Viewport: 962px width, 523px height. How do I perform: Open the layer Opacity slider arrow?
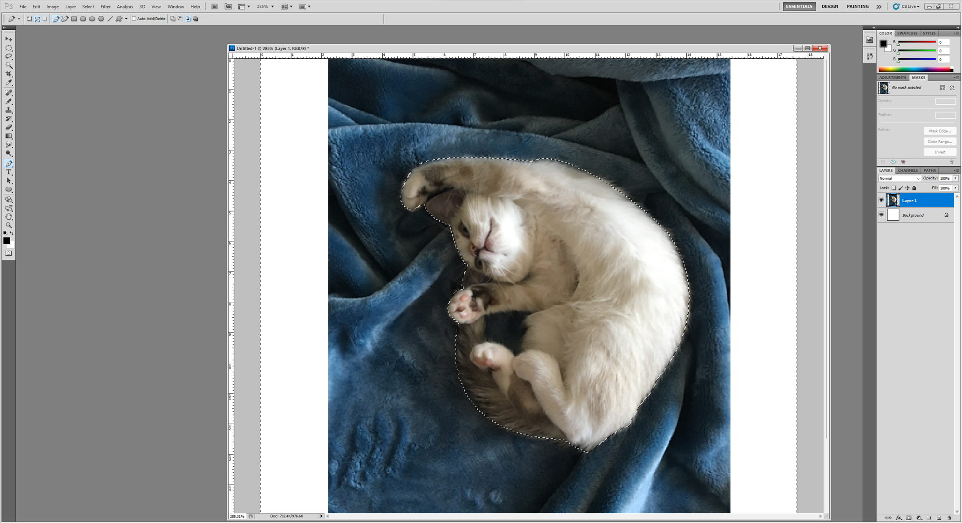pyautogui.click(x=955, y=178)
